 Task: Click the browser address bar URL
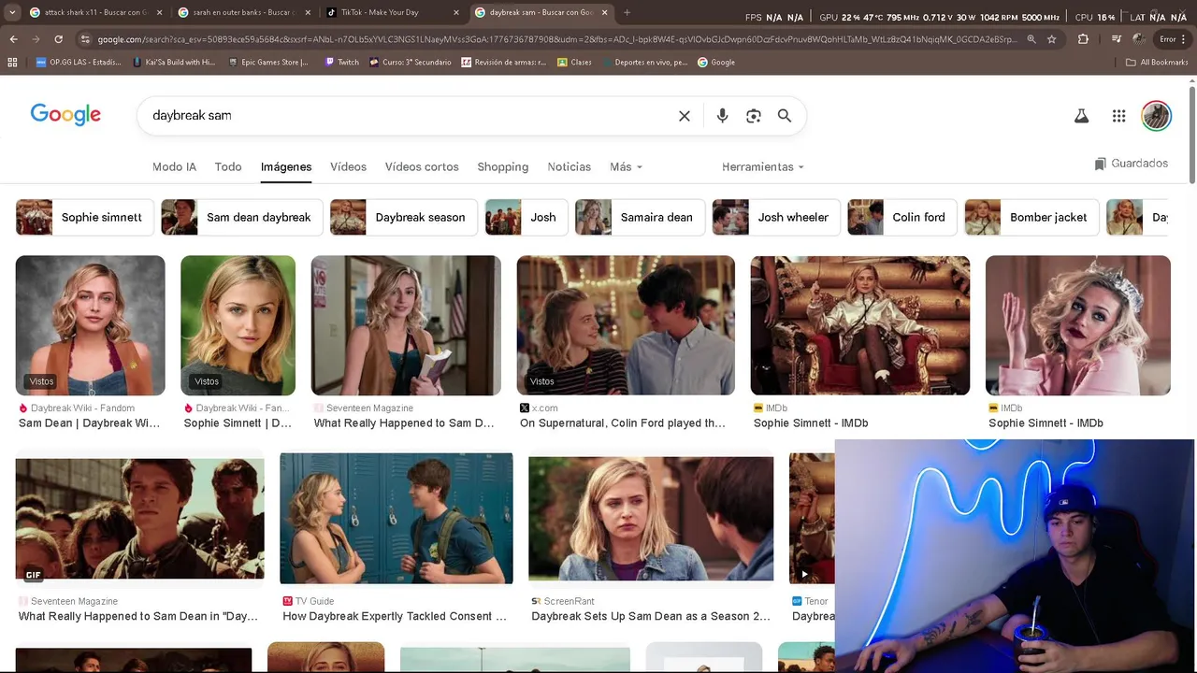pos(556,39)
